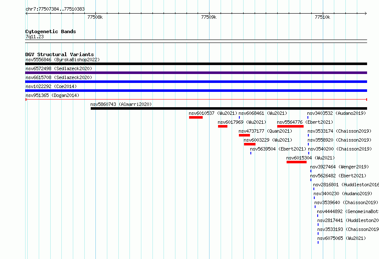Click the nsv1022292 (Coe2014) label

tap(51, 86)
